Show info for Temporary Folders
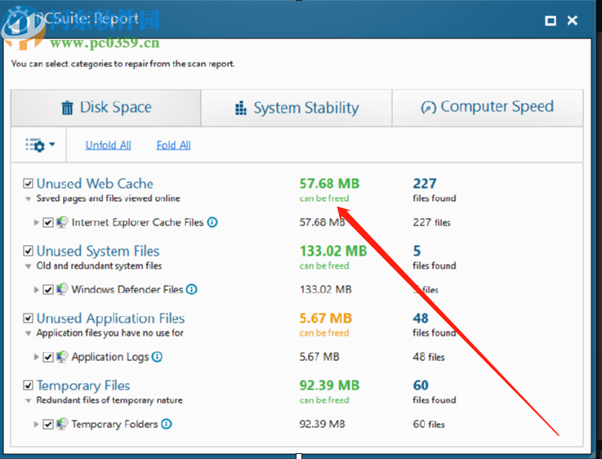The height and width of the screenshot is (459, 602). pos(167,424)
